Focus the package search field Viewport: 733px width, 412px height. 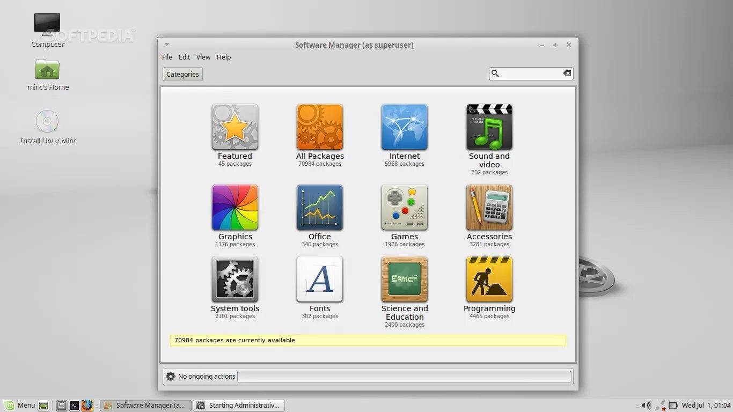531,73
